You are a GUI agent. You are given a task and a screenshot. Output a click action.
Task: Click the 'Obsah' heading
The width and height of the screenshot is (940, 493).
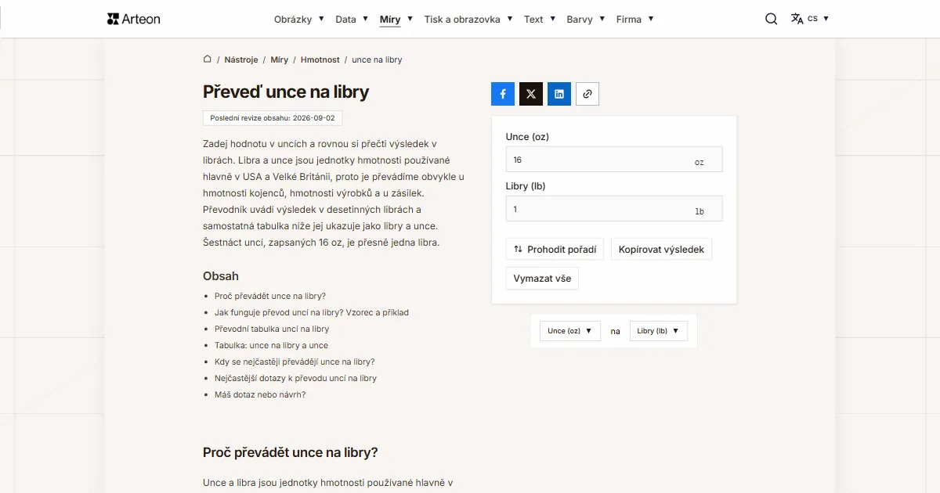click(x=221, y=276)
